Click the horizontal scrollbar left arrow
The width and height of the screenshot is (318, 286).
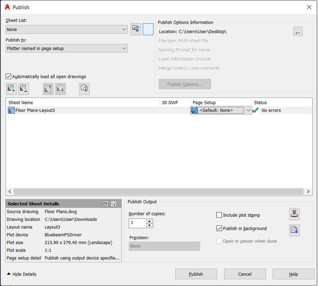tap(10, 191)
